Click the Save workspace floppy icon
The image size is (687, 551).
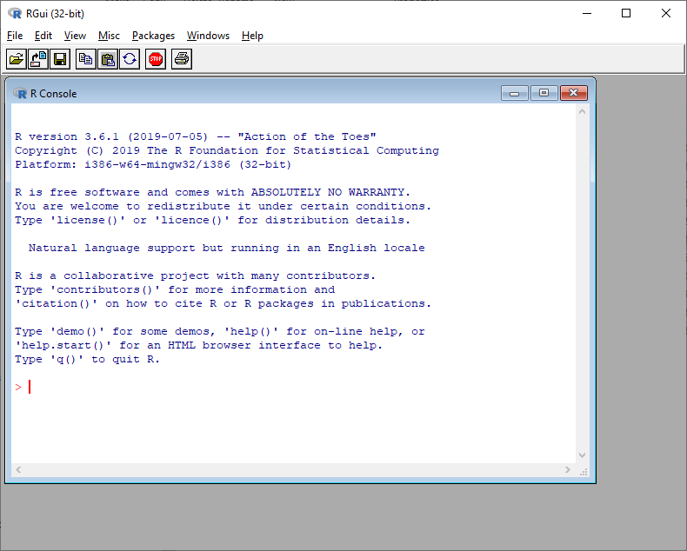pos(60,59)
